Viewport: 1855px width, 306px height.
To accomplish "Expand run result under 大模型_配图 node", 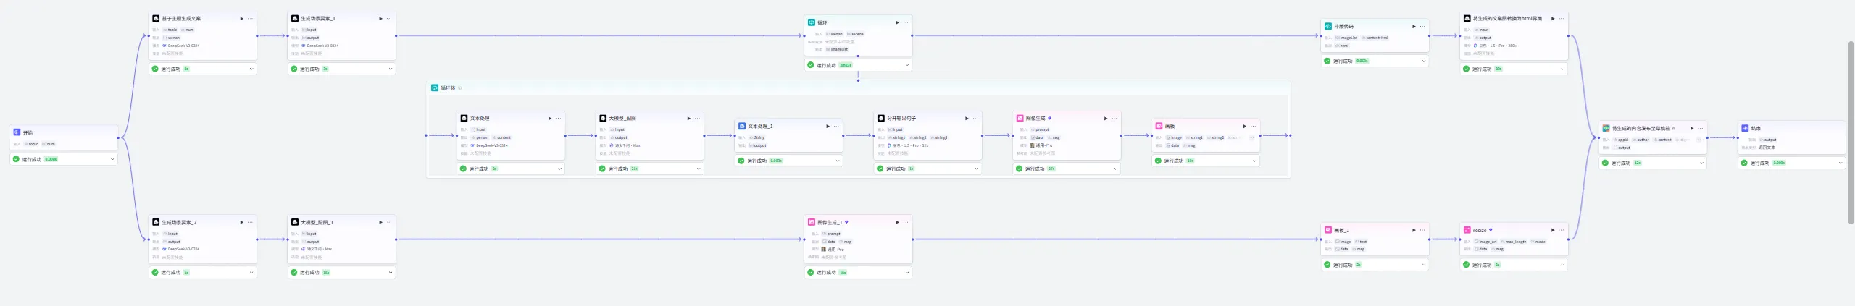I will coord(699,169).
